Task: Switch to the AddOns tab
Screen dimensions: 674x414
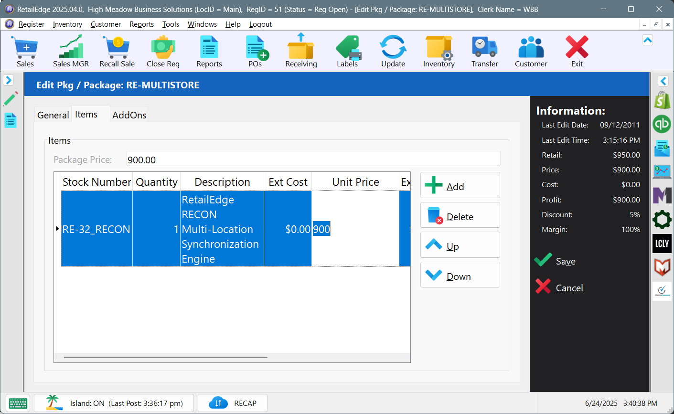Action: coord(129,115)
